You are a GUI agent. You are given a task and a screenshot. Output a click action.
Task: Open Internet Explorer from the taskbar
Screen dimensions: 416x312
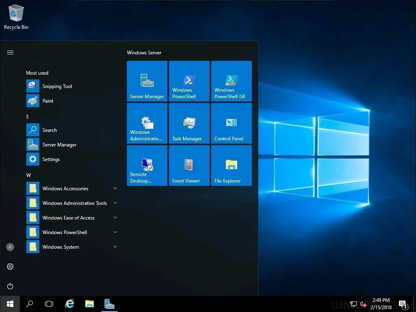[x=69, y=303]
